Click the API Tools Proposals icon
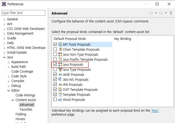Viewport: 175px width, 123px height. pyautogui.click(x=60, y=45)
